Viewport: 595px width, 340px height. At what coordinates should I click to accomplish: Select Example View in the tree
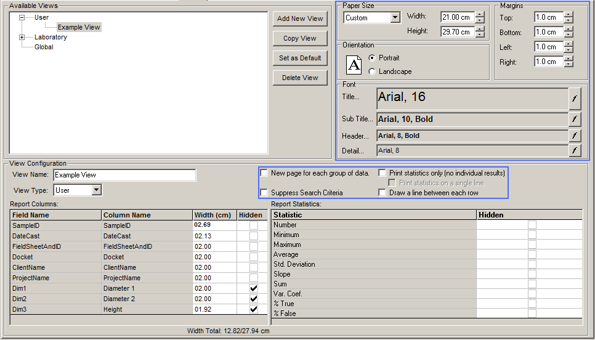click(x=79, y=27)
